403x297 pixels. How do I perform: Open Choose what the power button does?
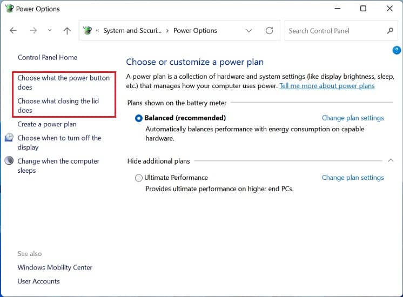(64, 83)
